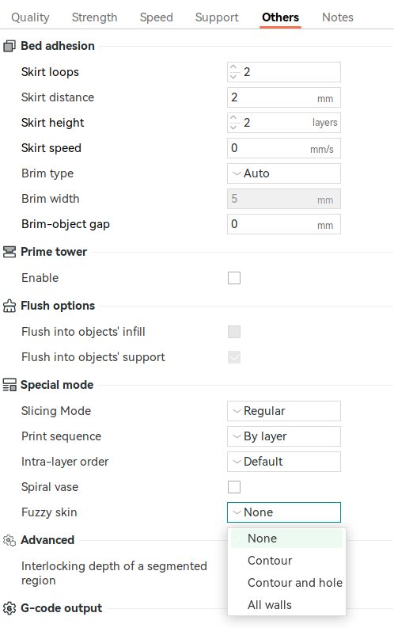Click the Bed adhesion section icon
Image resolution: width=394 pixels, height=628 pixels.
tap(9, 47)
